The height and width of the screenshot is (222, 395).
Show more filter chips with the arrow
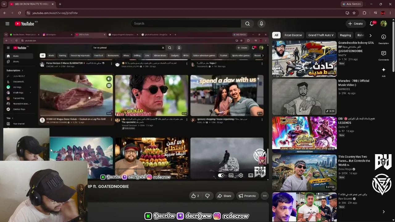[370, 35]
